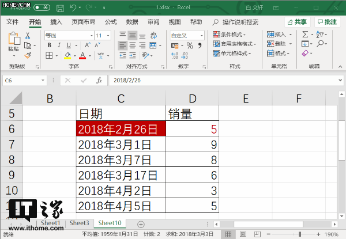Screen dimensions: 346x239
Task: Click 删除 delete cells button
Action: 276,44
